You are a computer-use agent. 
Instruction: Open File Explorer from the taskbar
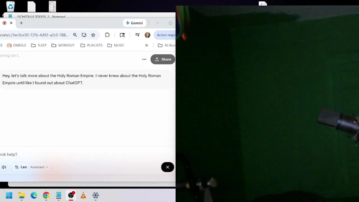pyautogui.click(x=22, y=196)
